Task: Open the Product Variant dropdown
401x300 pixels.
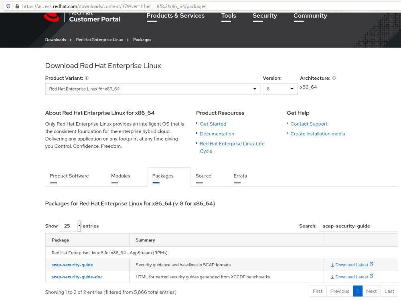Action: (x=152, y=89)
